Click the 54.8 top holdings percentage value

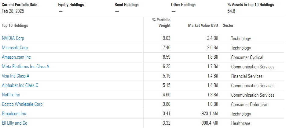point(231,11)
